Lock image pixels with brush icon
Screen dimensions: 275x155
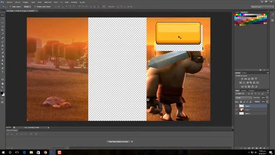pos(244,102)
